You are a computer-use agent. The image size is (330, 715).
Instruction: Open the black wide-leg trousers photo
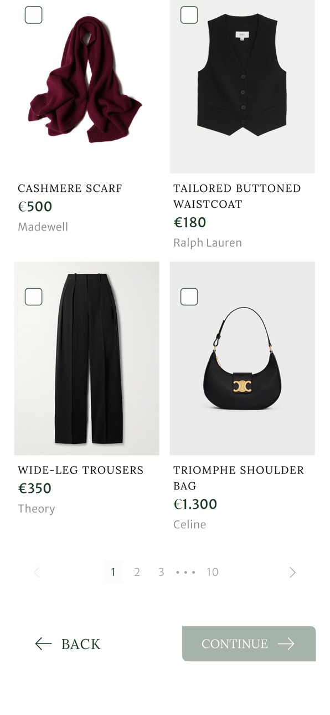pos(86,358)
